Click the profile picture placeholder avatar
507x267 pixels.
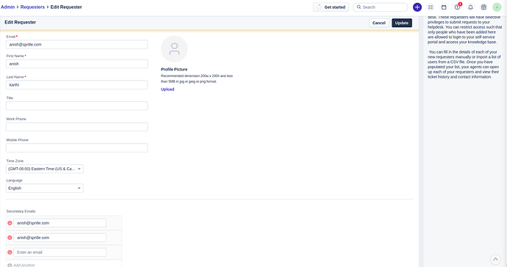[x=174, y=48]
